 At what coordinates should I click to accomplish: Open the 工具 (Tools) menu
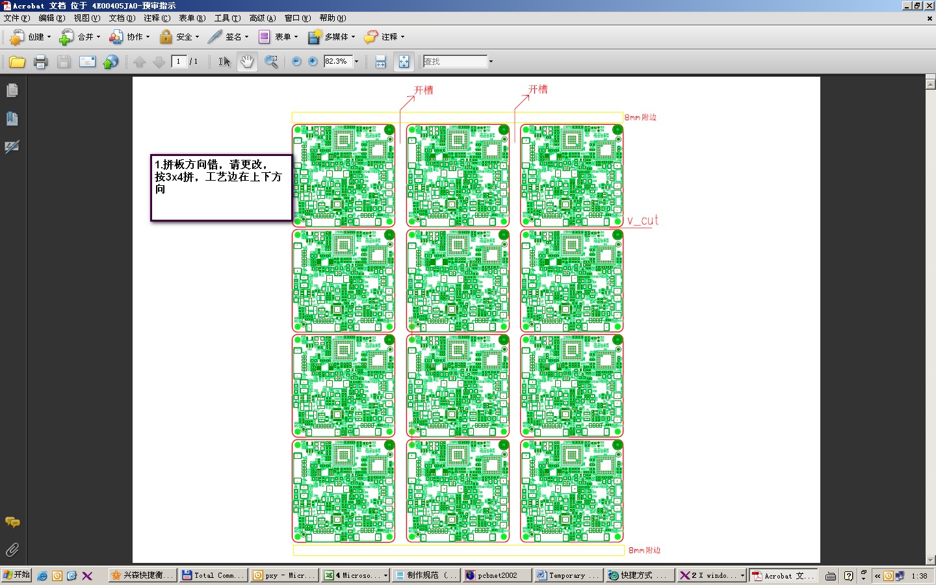(x=227, y=18)
